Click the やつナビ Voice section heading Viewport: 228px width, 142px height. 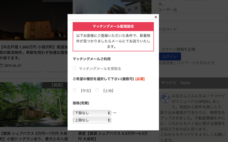pos(176,83)
